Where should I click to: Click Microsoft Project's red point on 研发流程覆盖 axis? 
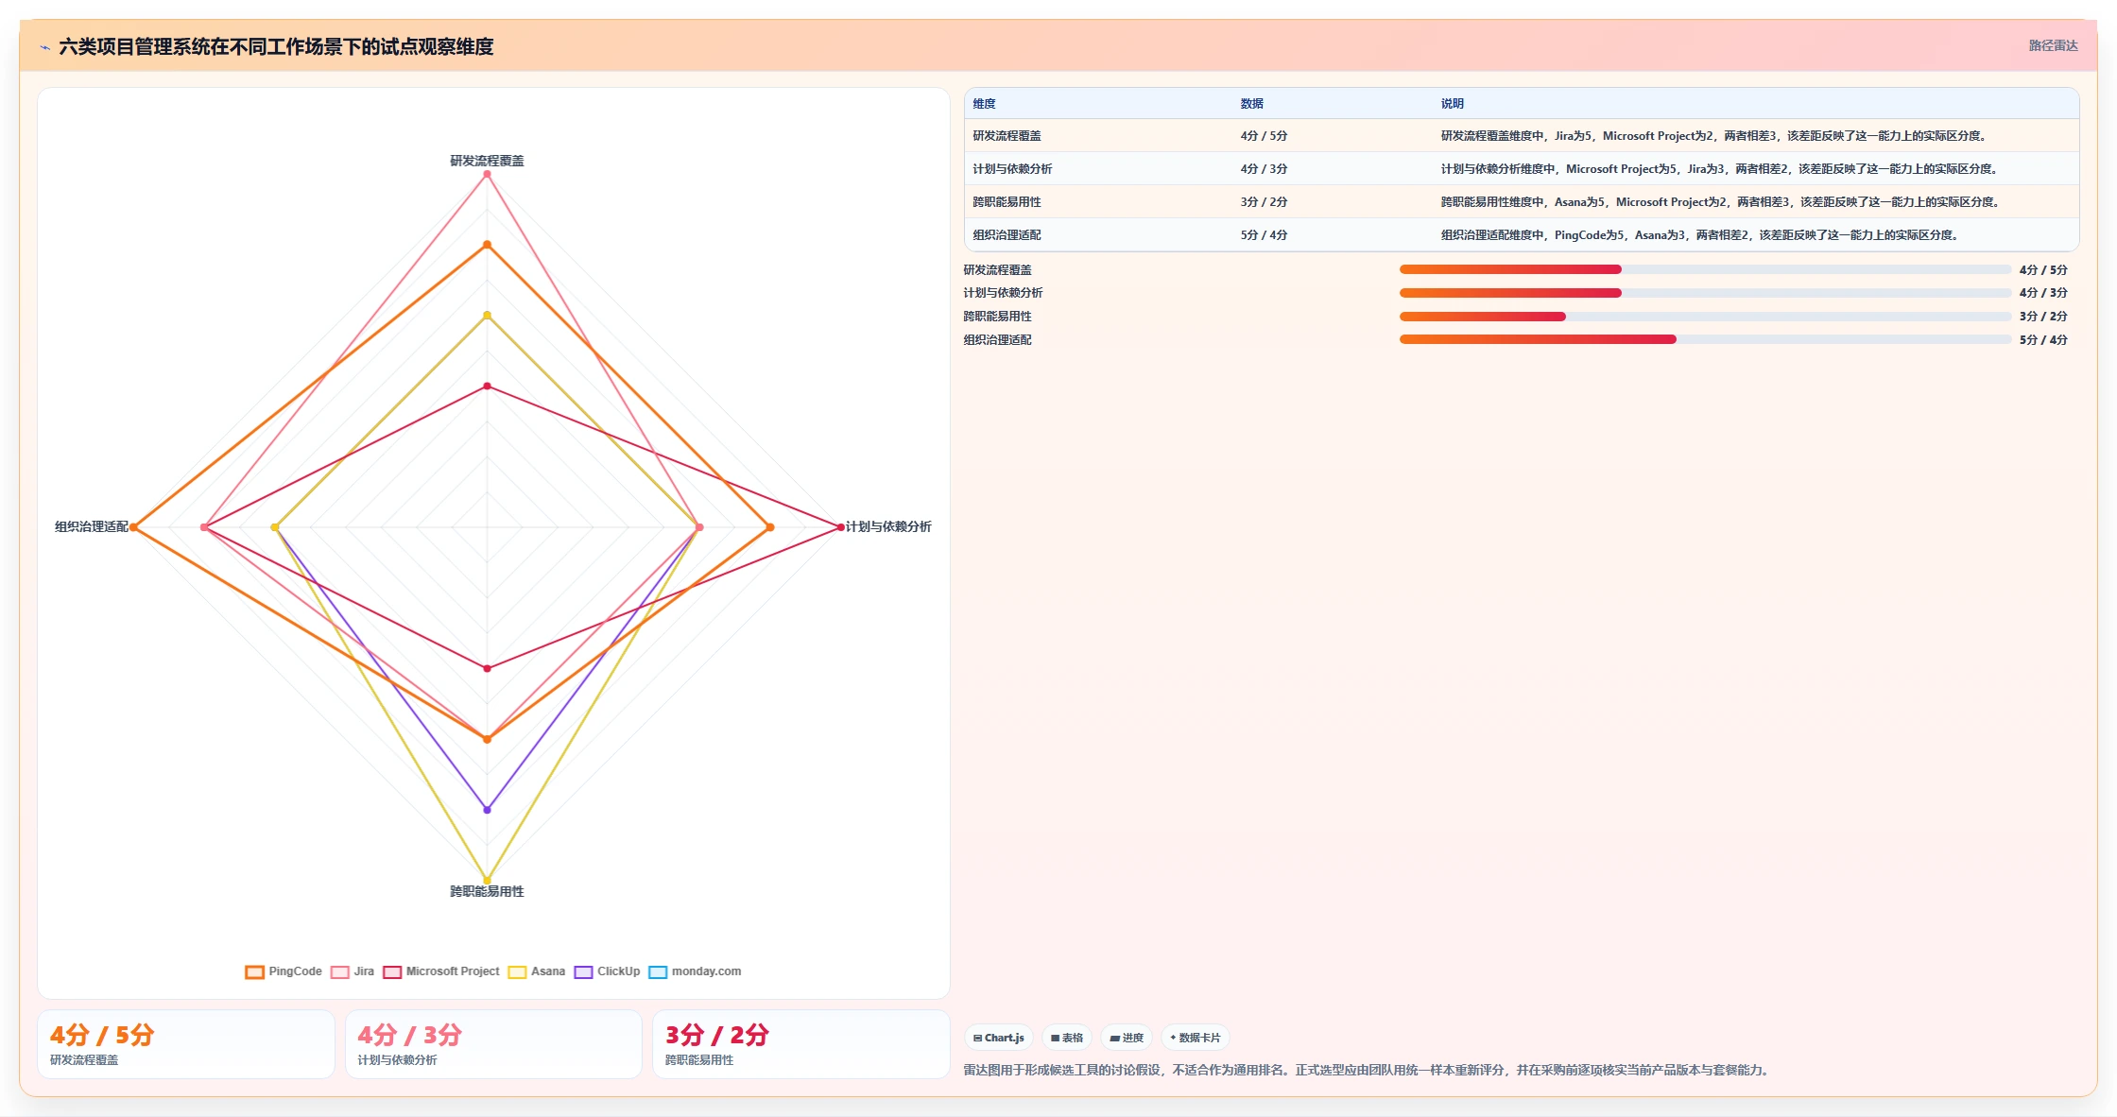[487, 386]
